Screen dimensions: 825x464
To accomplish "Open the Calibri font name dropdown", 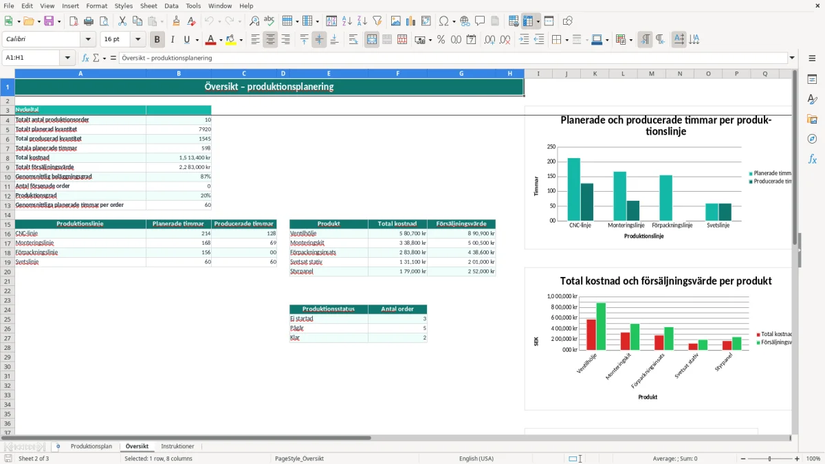I will coord(88,40).
